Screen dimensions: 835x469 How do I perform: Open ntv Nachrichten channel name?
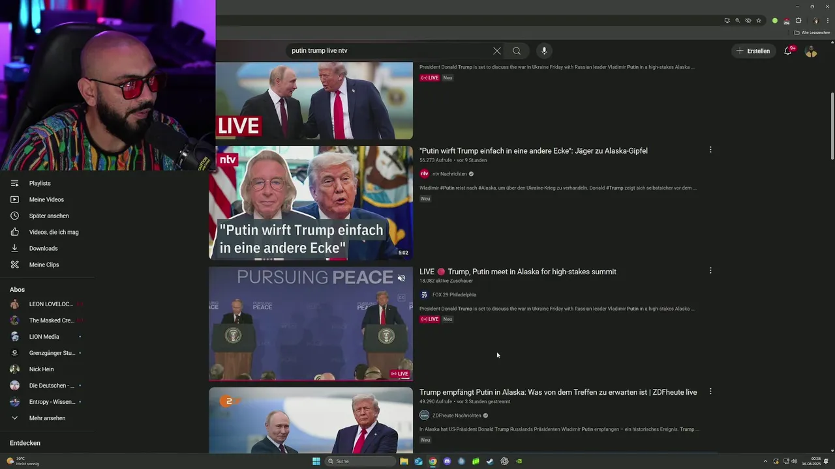click(x=449, y=174)
